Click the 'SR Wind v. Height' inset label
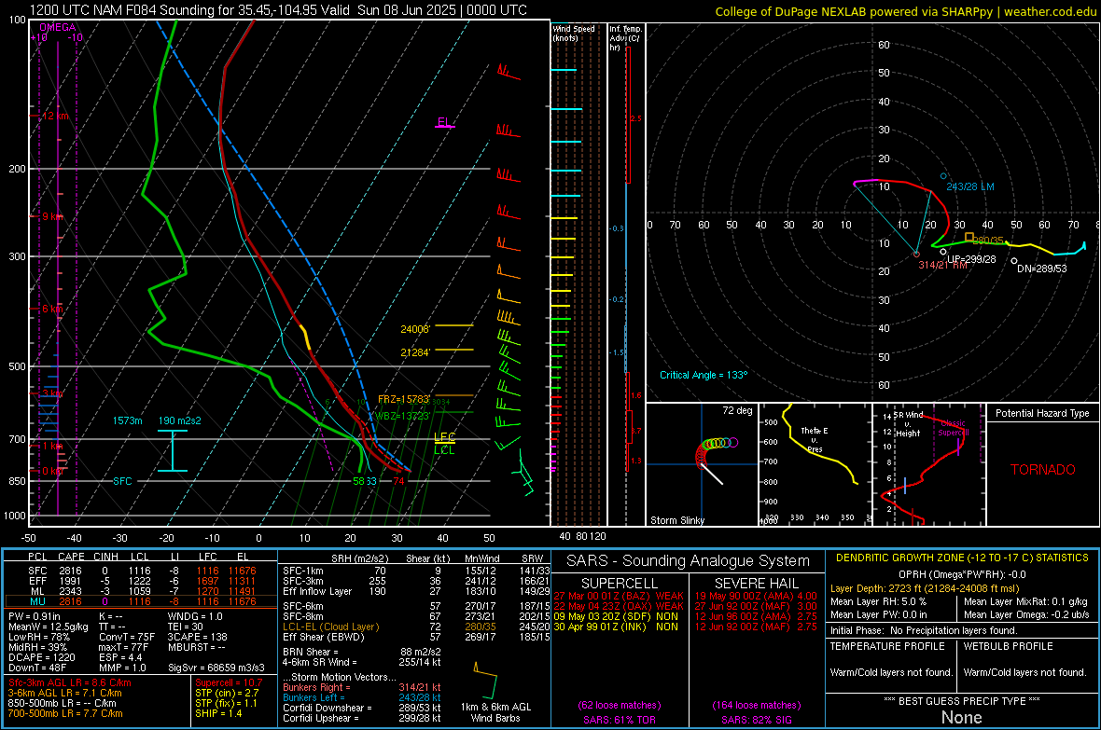Image resolution: width=1101 pixels, height=730 pixels. click(908, 424)
